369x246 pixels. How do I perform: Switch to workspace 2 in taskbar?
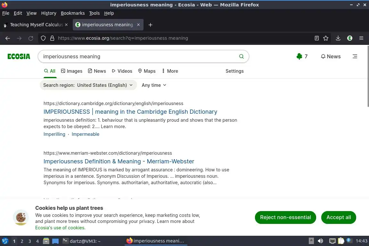click(22, 241)
